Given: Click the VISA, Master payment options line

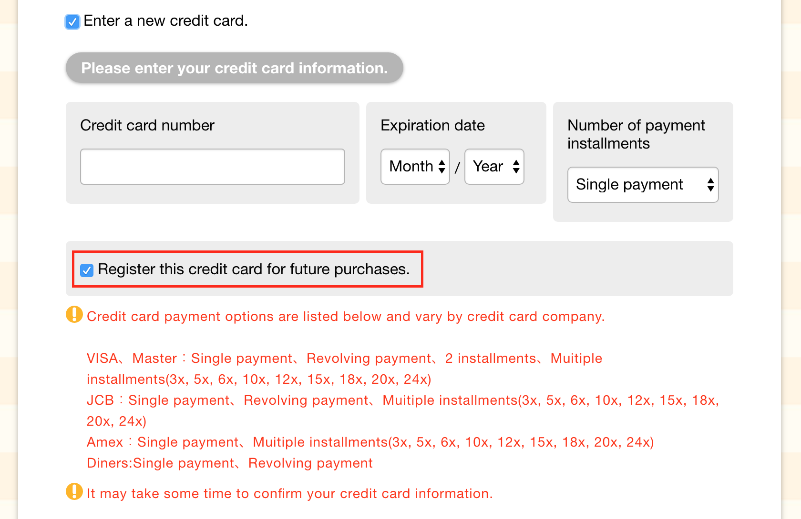Looking at the screenshot, I should (x=344, y=369).
